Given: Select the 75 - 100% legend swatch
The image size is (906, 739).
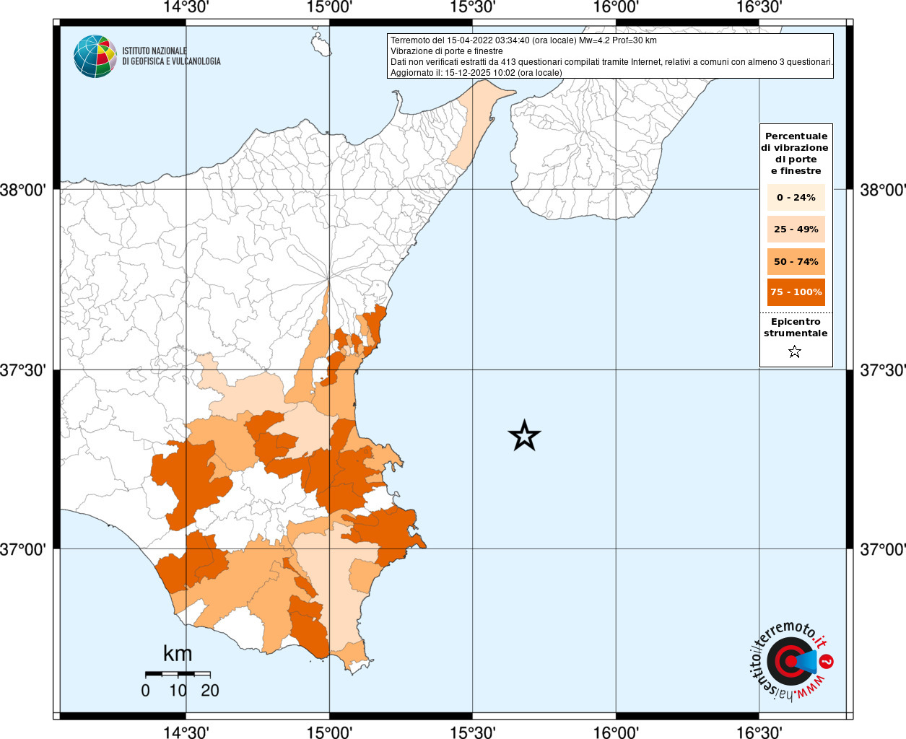Looking at the screenshot, I should pos(796,292).
